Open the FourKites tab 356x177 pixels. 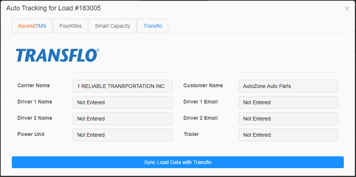70,26
